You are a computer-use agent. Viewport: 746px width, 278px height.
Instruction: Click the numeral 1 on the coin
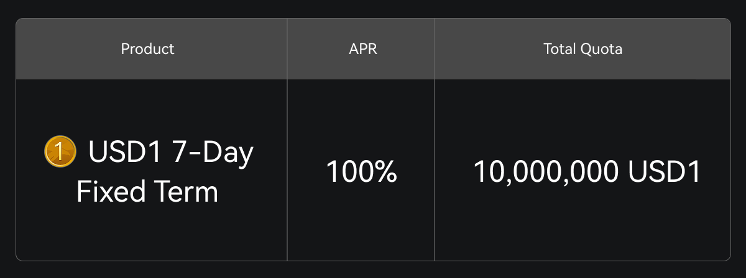point(60,152)
